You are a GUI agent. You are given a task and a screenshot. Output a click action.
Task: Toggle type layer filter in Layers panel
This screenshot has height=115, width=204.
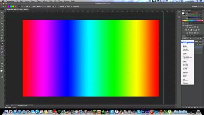(x=195, y=38)
